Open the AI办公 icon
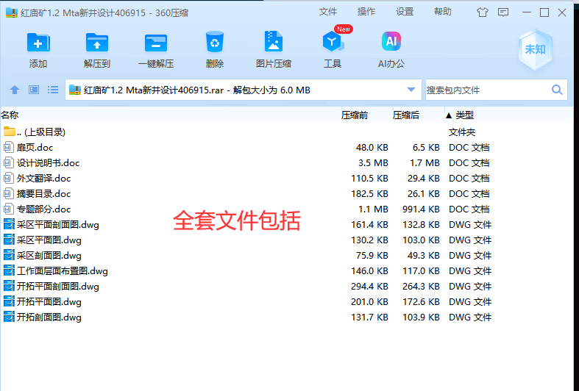The height and width of the screenshot is (391, 579). click(x=391, y=41)
